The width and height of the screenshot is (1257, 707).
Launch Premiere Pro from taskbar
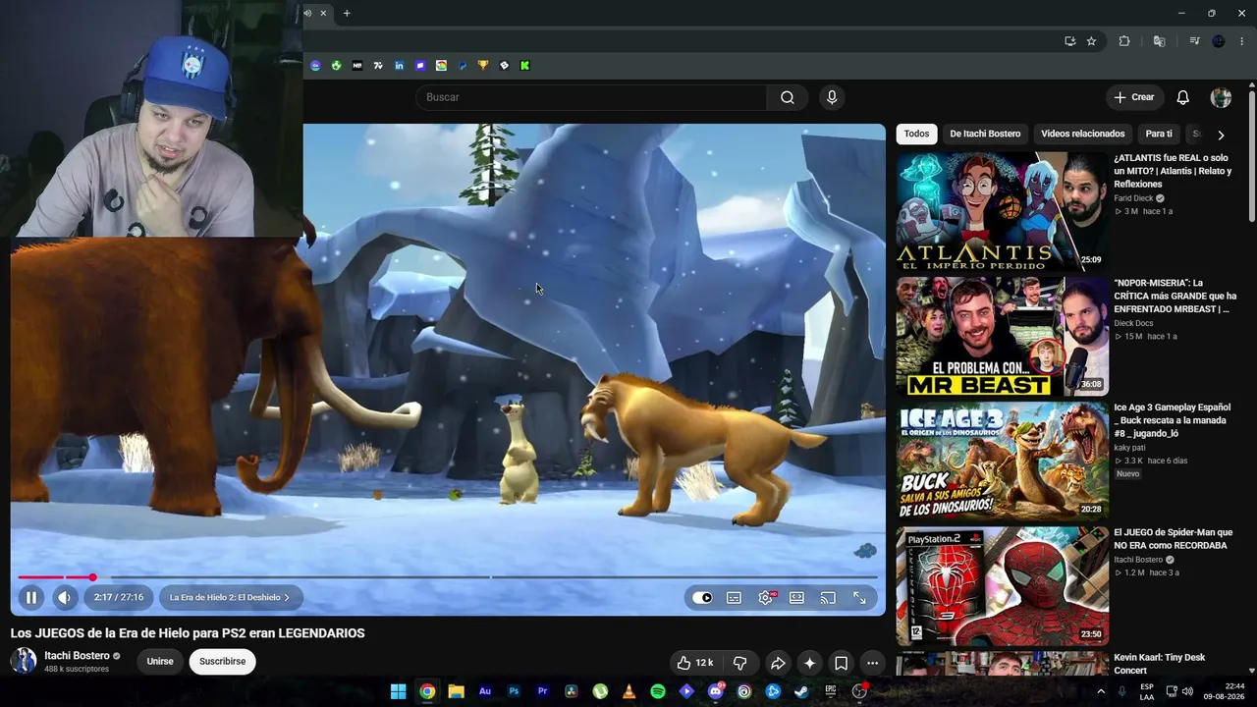coord(542,691)
